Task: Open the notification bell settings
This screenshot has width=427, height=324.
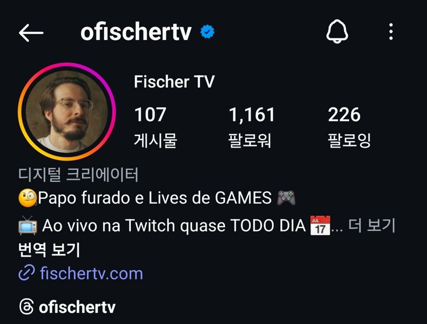Action: coord(337,32)
